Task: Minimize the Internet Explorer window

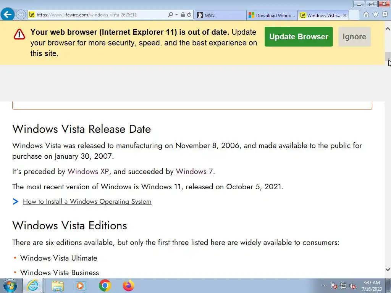Action: pyautogui.click(x=359, y=4)
